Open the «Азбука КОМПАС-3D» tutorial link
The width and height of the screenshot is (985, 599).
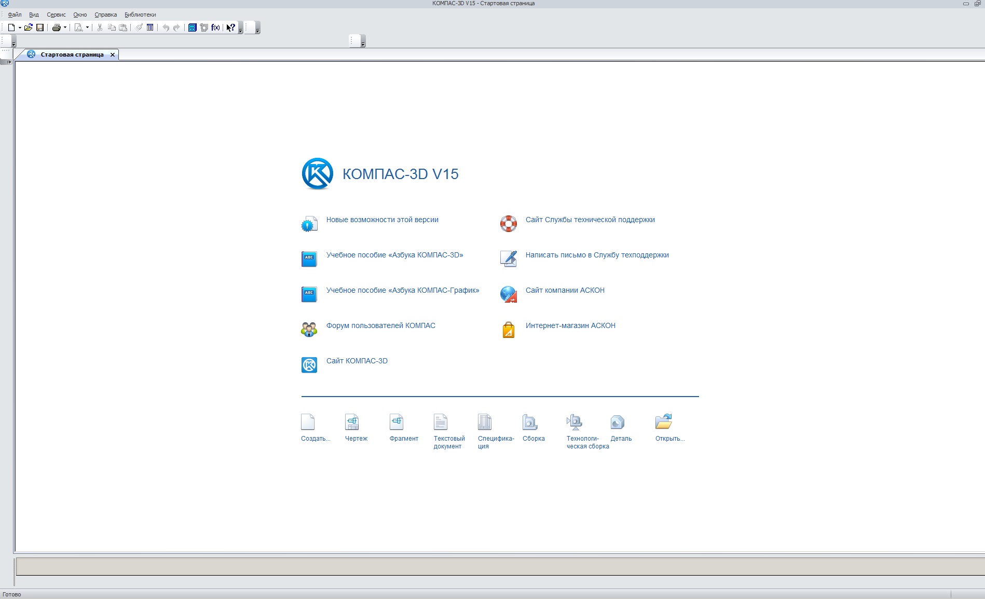pos(394,255)
